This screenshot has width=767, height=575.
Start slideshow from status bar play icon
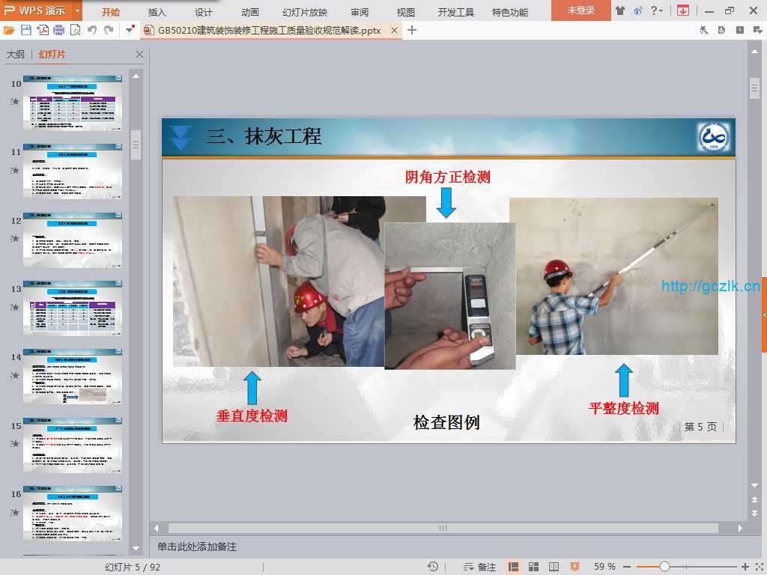point(575,567)
